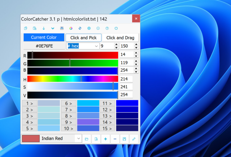
Task: Click the chevron-down toolbar icon
Action: pyautogui.click(x=53, y=28)
